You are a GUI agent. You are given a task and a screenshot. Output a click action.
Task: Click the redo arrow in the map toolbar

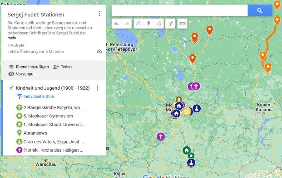pos(127,24)
